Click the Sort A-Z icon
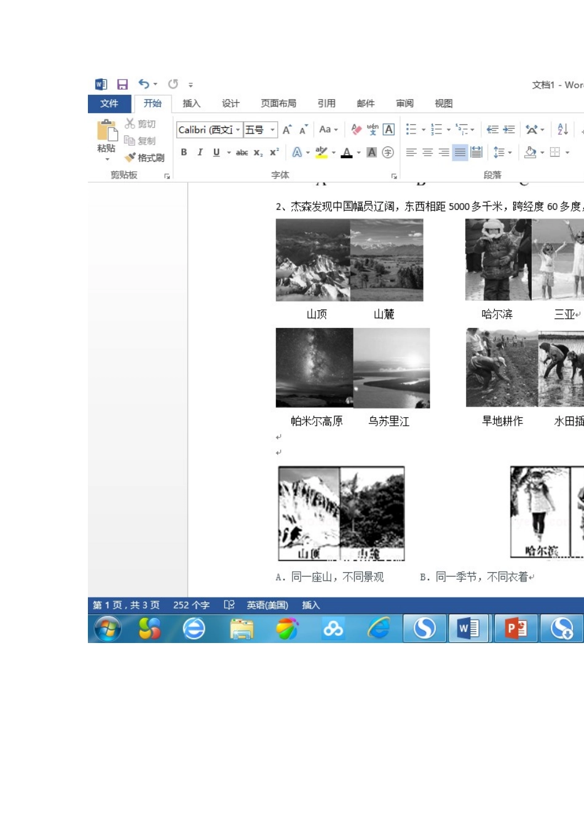 click(562, 129)
